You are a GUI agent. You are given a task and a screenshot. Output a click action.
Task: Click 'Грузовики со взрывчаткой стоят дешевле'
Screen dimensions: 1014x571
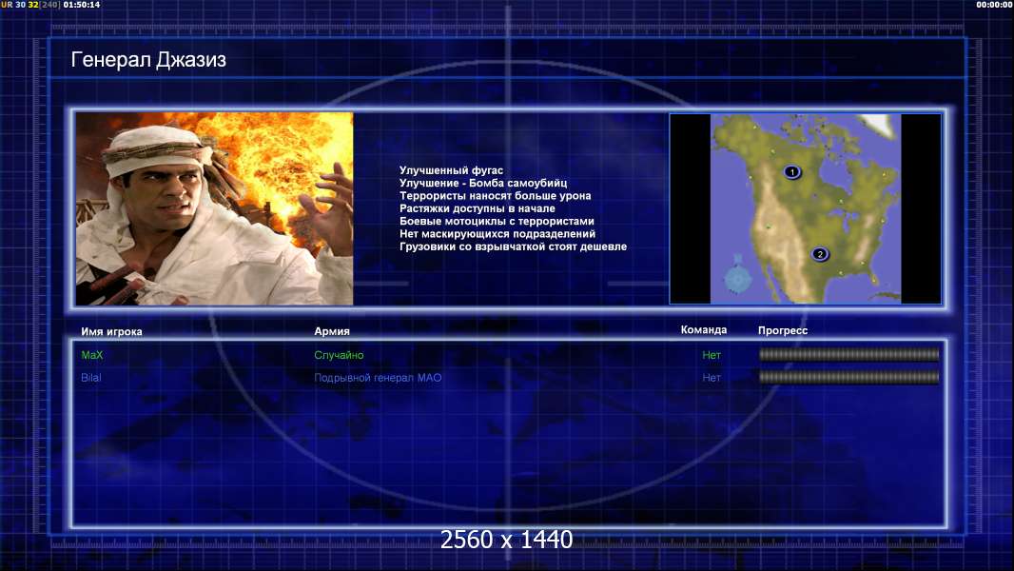coord(513,246)
